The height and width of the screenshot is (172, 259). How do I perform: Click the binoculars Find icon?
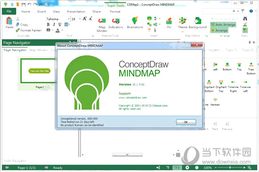245,18
